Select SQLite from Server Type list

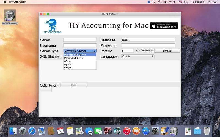(x=80, y=61)
